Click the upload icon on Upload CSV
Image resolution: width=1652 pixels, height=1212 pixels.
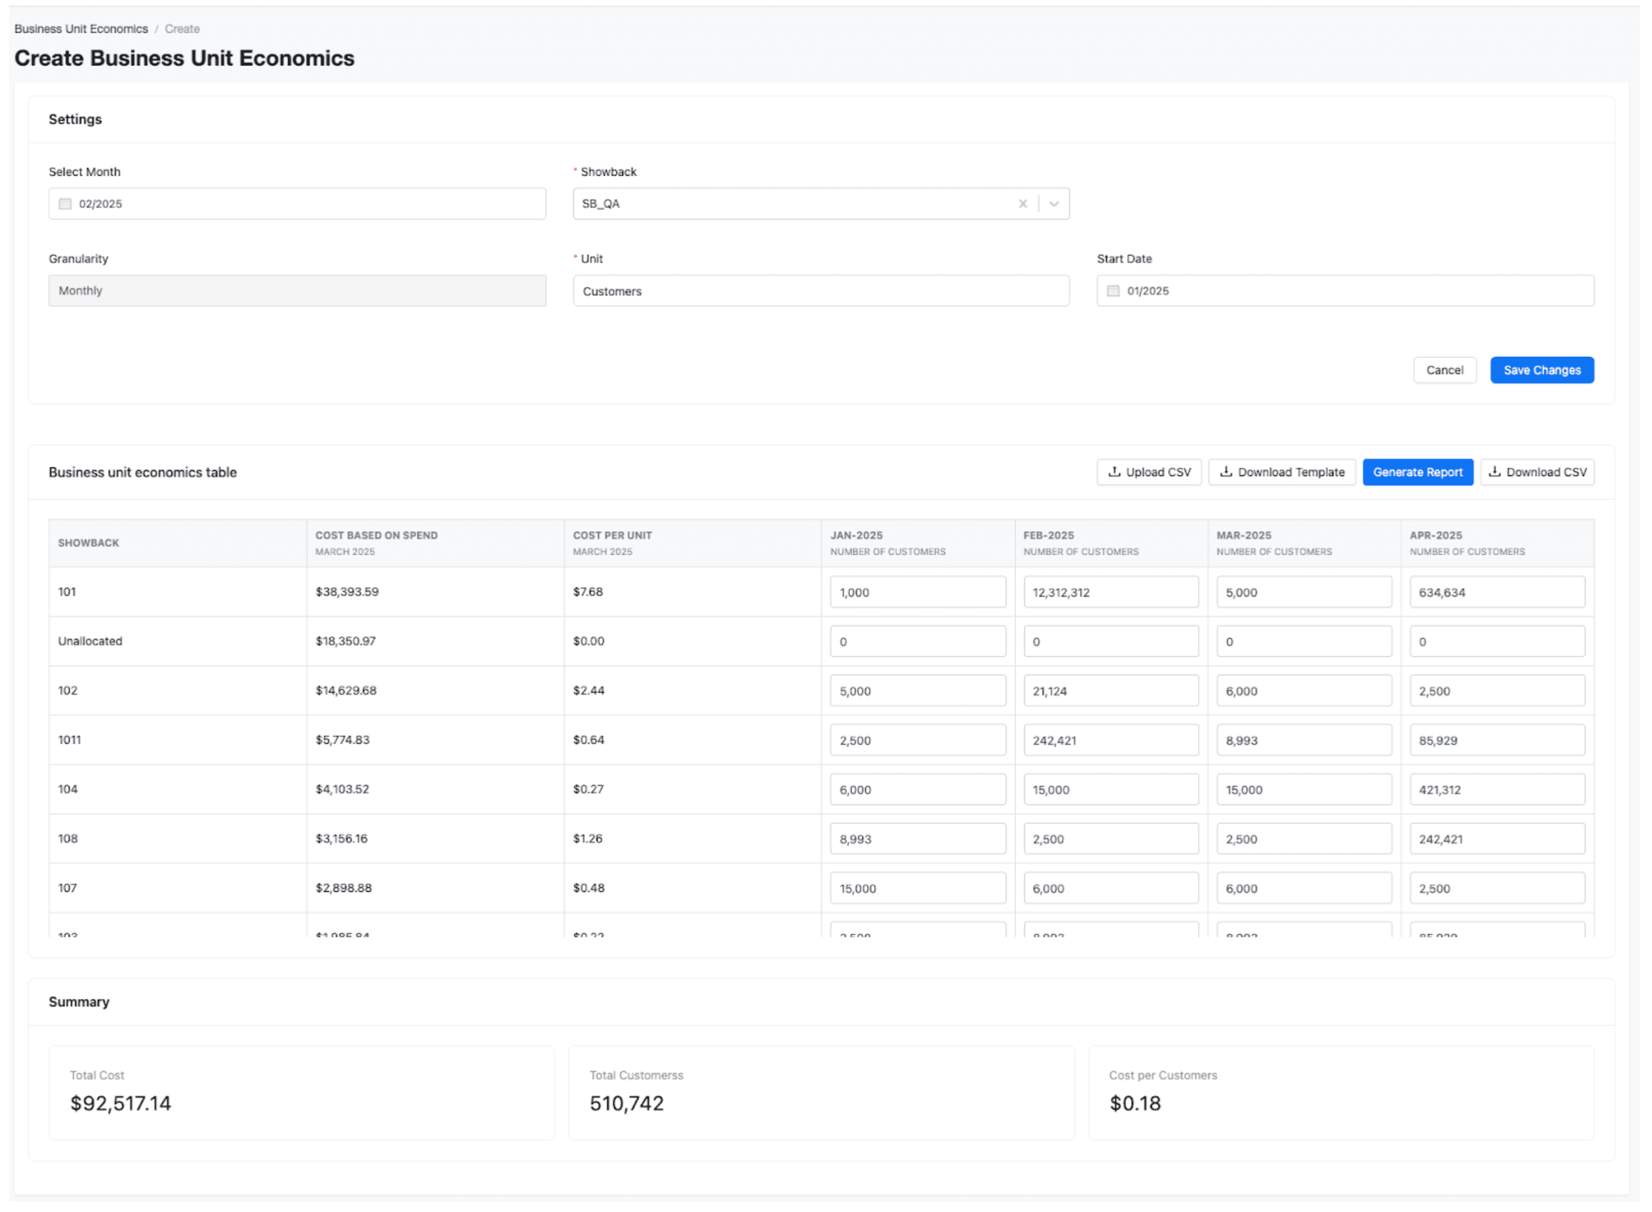click(1115, 472)
